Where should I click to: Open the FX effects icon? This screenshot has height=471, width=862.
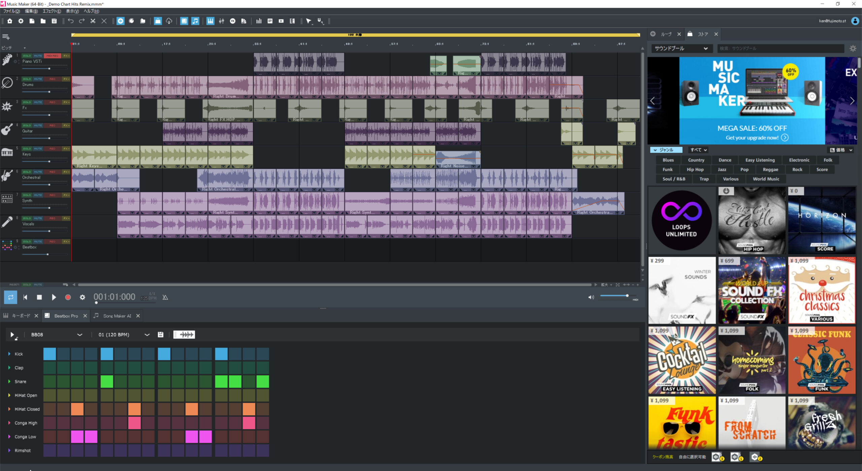233,21
